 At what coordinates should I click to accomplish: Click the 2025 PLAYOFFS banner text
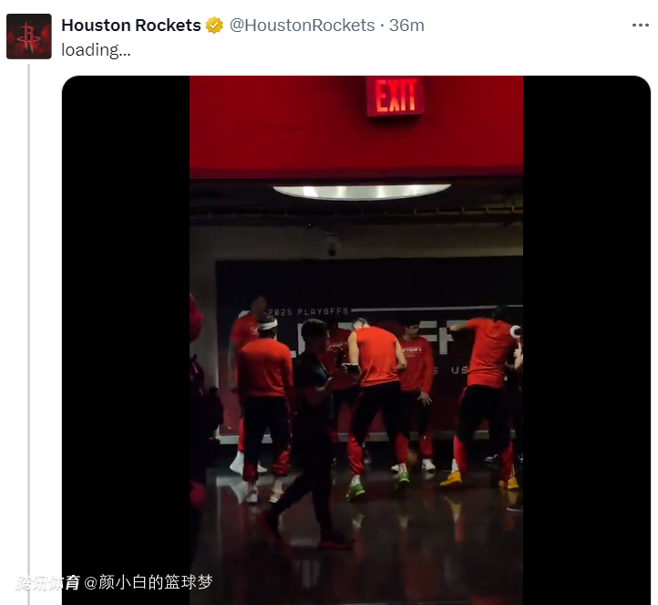pos(308,312)
